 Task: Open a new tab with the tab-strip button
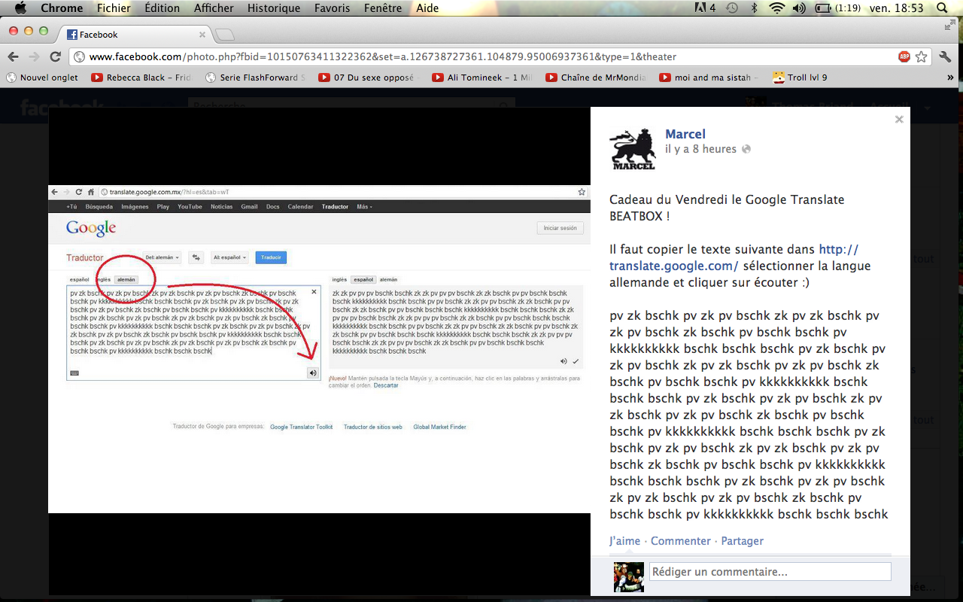coord(225,35)
